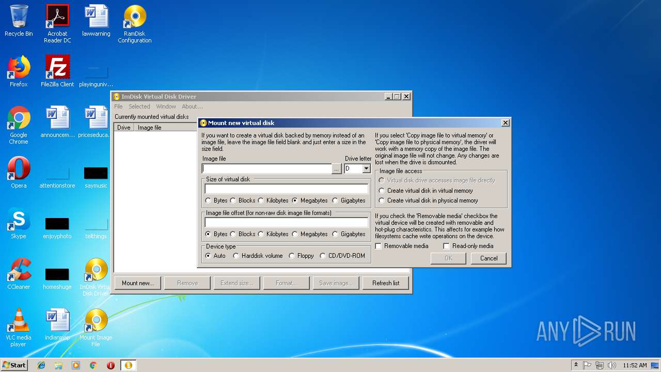The image size is (661, 372).
Task: Open the Mount Image File shortcut
Action: [x=96, y=328]
